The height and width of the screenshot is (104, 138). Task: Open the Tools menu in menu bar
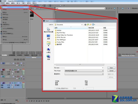pyautogui.click(x=23, y=3)
